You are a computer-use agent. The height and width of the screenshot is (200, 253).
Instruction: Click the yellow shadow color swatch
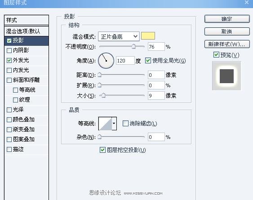coord(148,36)
